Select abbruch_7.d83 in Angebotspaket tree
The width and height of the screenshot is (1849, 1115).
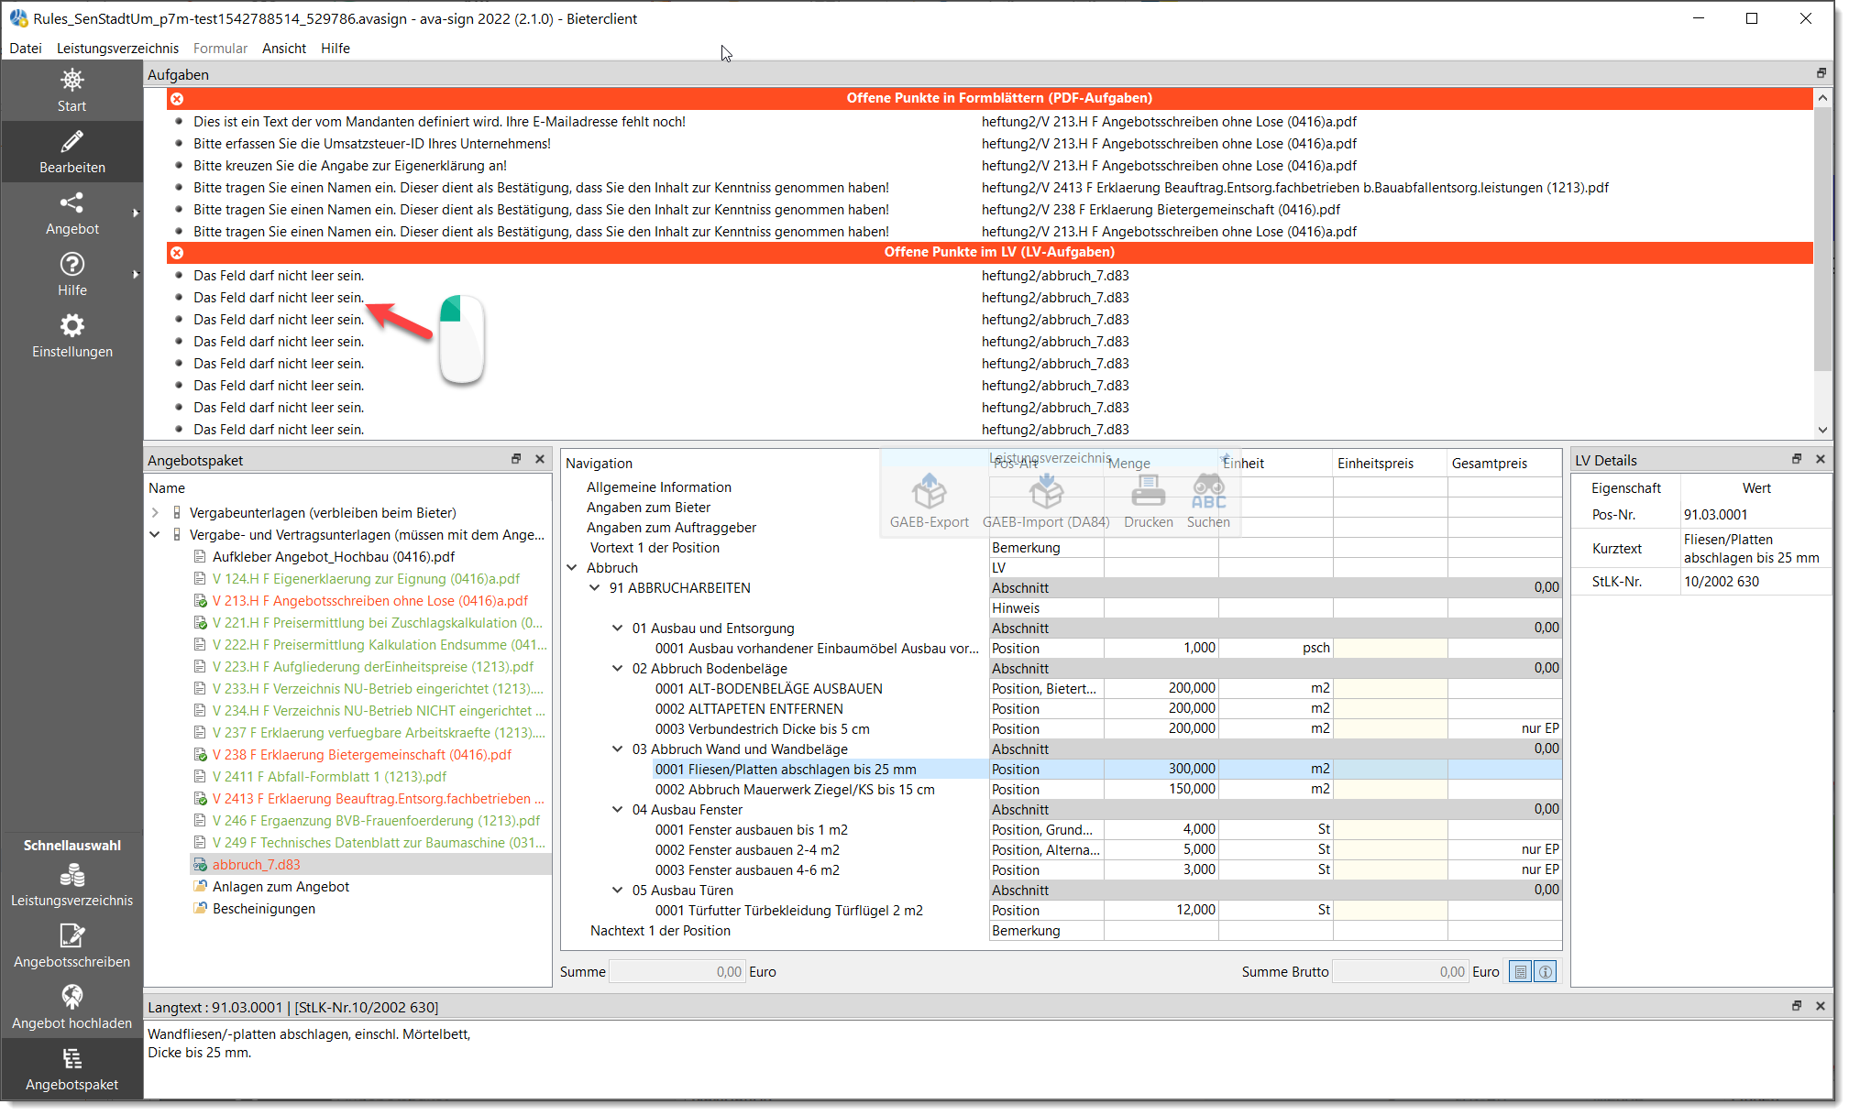click(257, 864)
